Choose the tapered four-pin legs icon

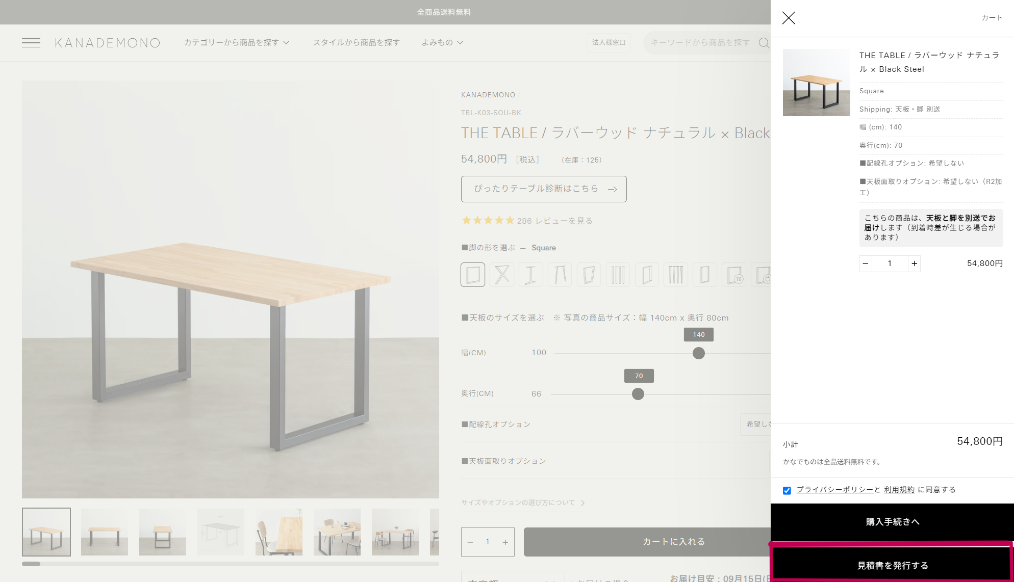point(676,275)
